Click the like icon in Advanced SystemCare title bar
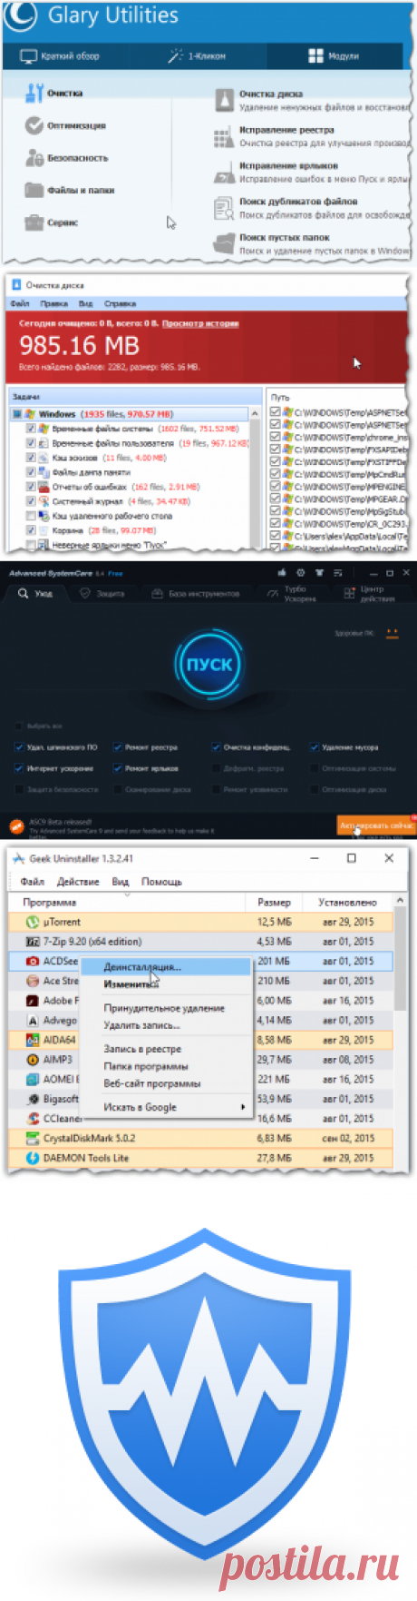The width and height of the screenshot is (417, 1601). tap(282, 573)
